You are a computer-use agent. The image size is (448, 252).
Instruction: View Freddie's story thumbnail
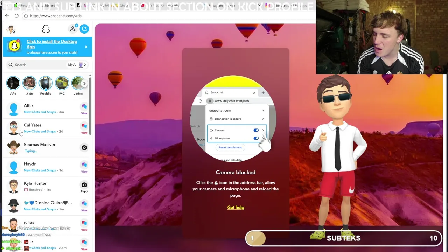tap(45, 83)
